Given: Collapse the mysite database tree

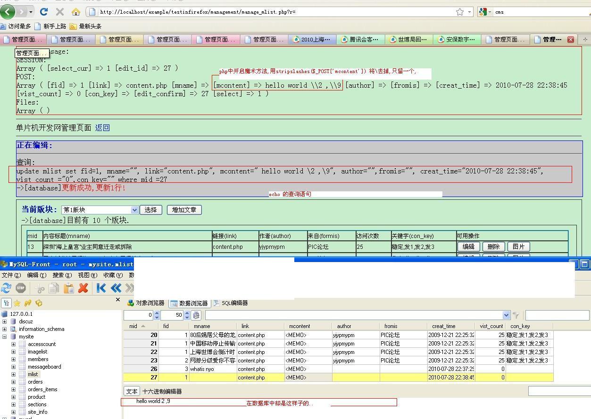Looking at the screenshot, I should (x=5, y=337).
